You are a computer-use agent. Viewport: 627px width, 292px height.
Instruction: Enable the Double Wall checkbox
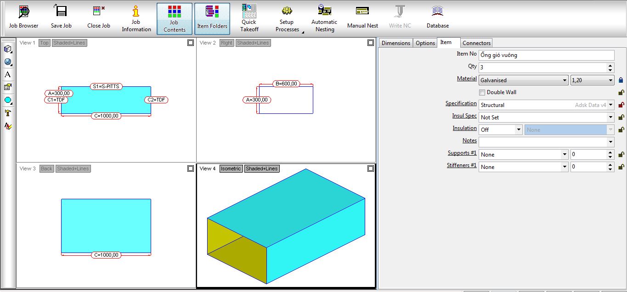coord(482,92)
